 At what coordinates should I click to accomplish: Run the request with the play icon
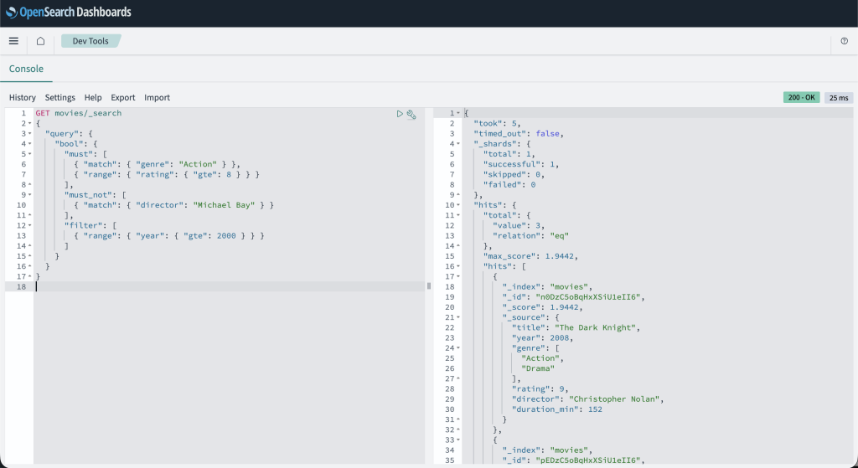point(401,114)
